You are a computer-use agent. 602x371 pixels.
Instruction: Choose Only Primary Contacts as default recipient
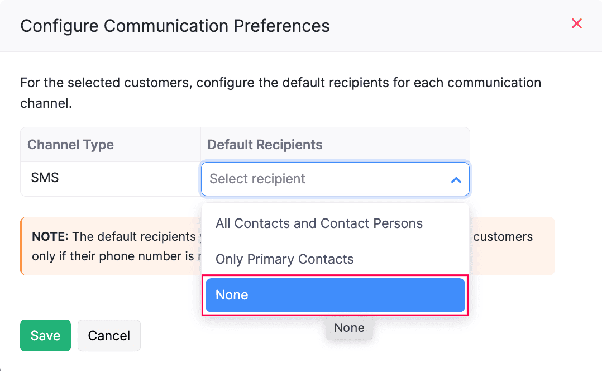(x=285, y=259)
